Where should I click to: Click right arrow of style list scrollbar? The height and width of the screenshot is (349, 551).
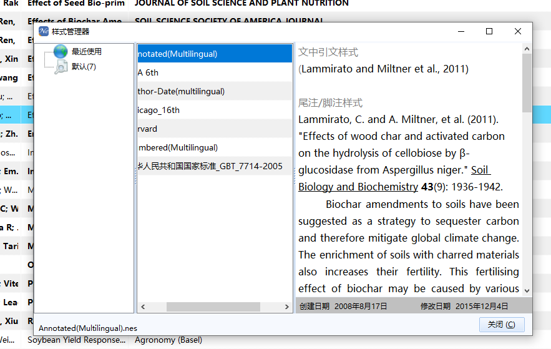pos(287,307)
